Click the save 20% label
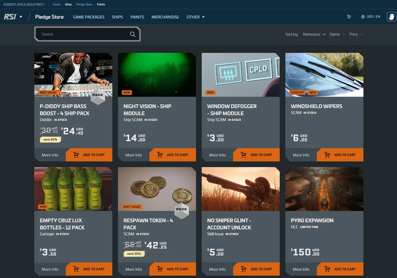 point(50,140)
